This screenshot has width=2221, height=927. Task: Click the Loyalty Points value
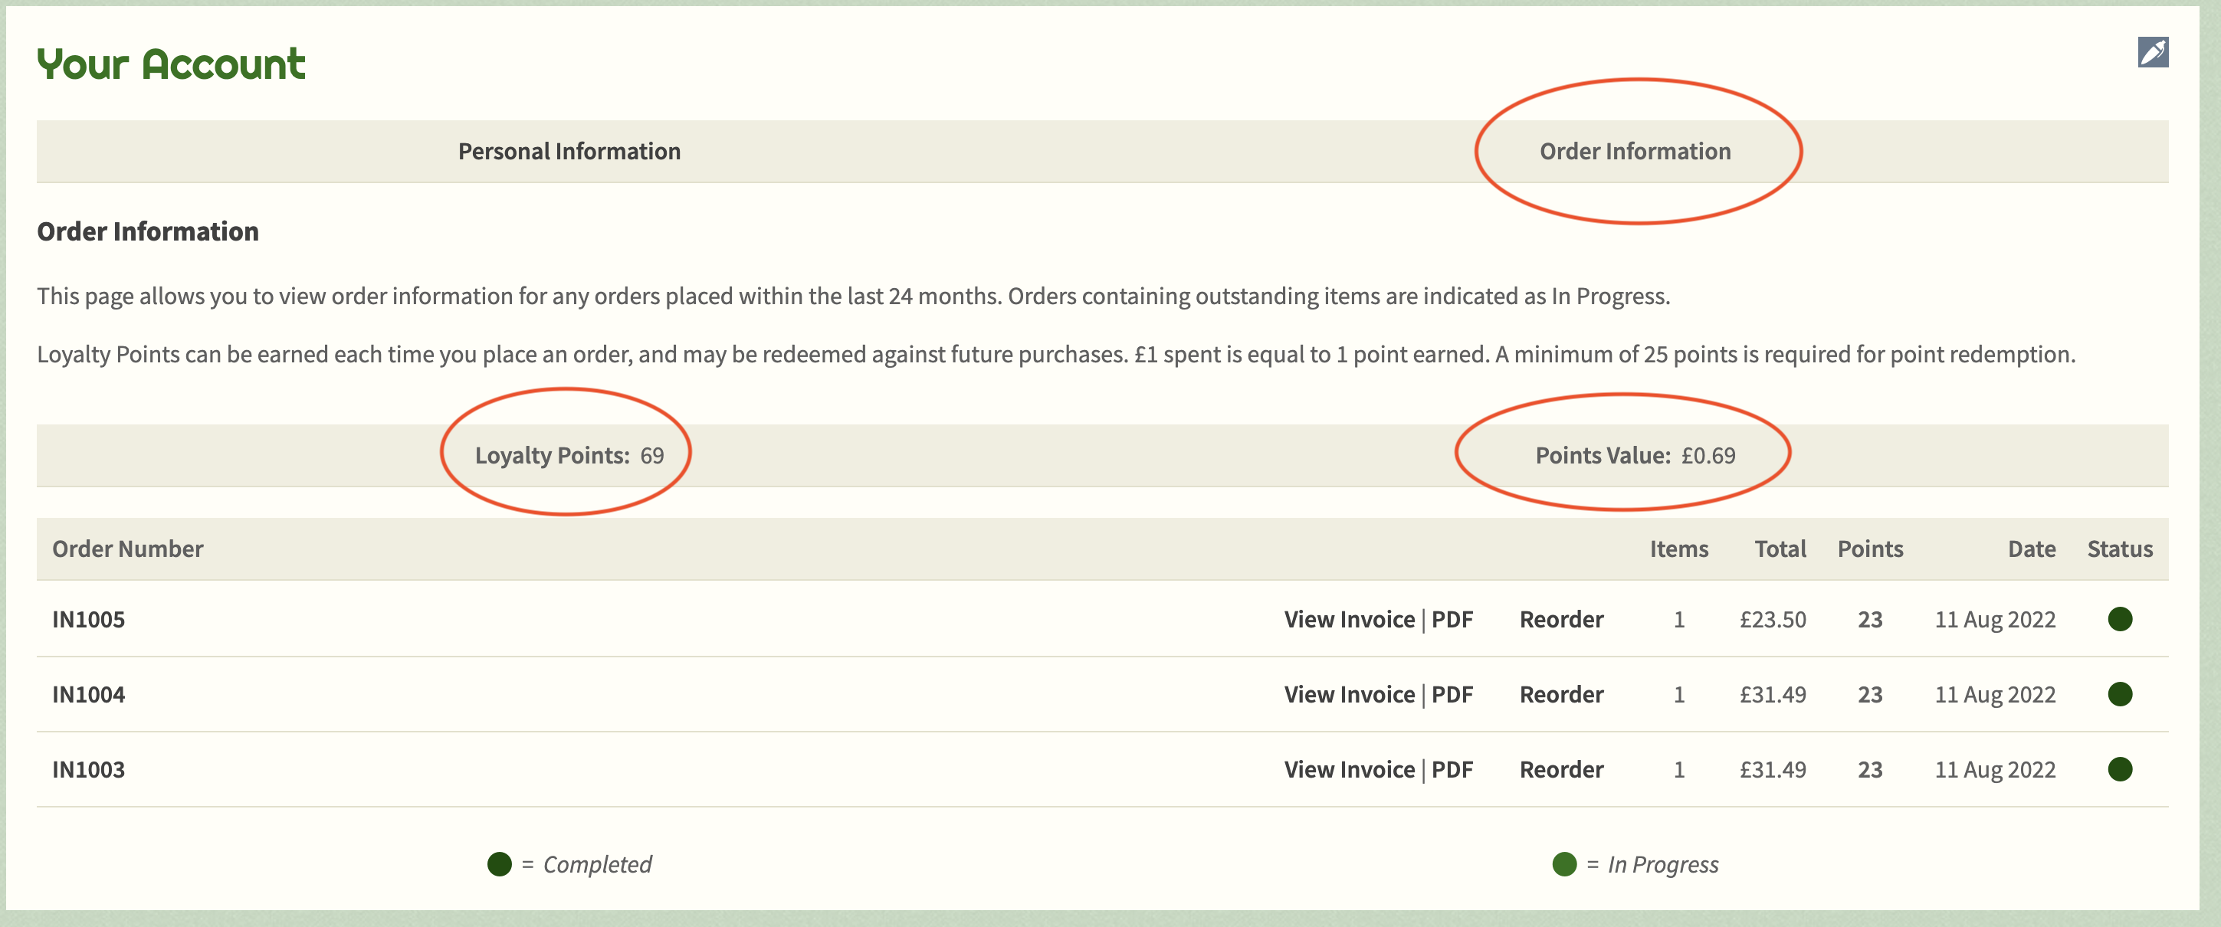[x=651, y=456]
